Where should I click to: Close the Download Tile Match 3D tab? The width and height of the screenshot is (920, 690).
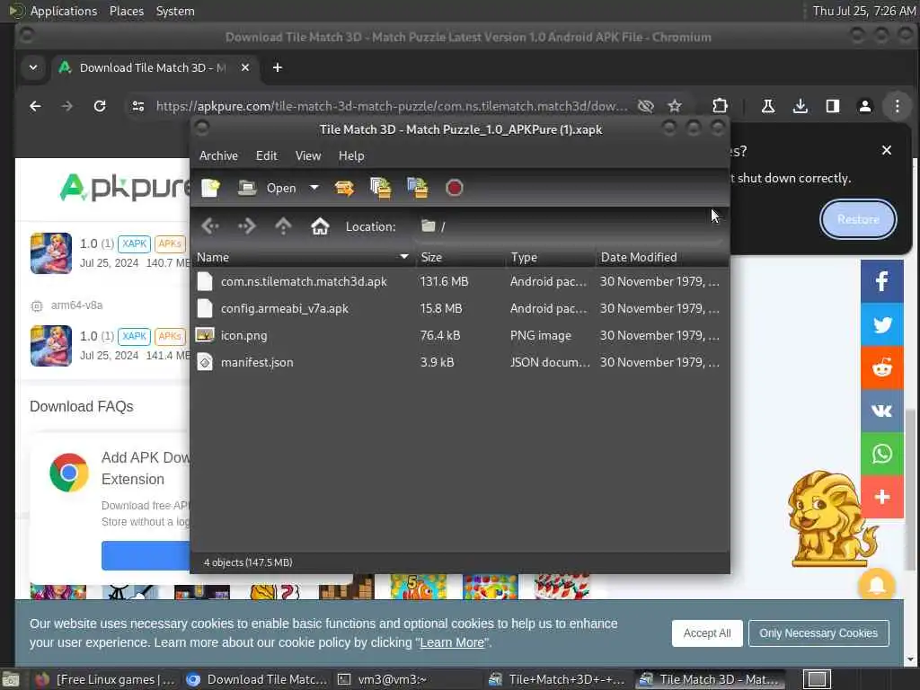point(245,67)
